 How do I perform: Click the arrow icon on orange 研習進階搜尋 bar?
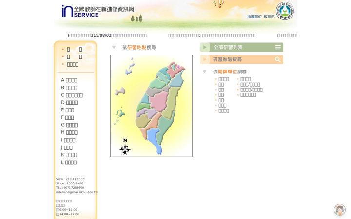(205, 59)
